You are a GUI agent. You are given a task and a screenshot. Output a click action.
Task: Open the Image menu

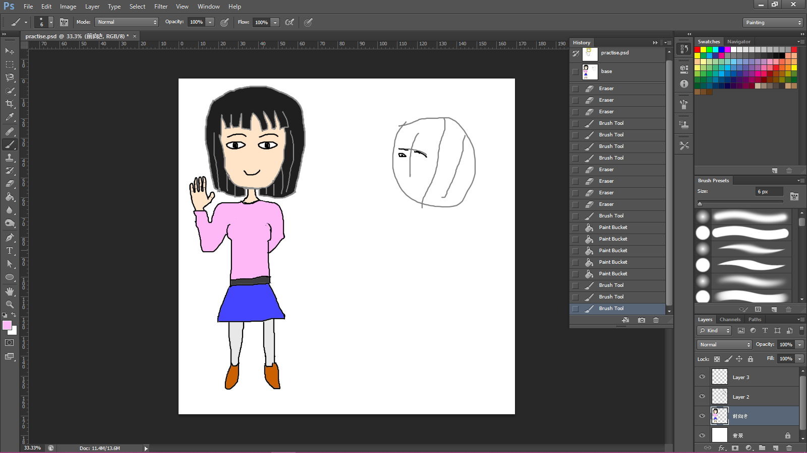(x=68, y=7)
